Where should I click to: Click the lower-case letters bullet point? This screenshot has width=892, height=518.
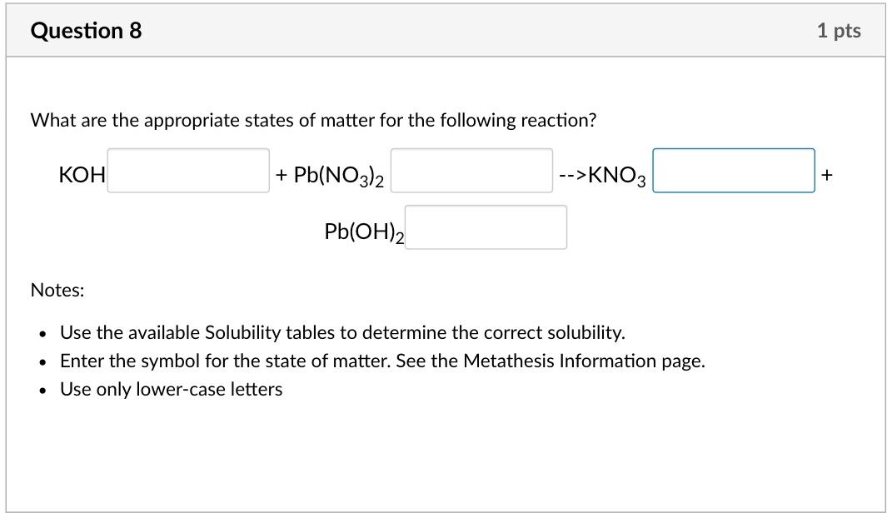click(x=171, y=388)
